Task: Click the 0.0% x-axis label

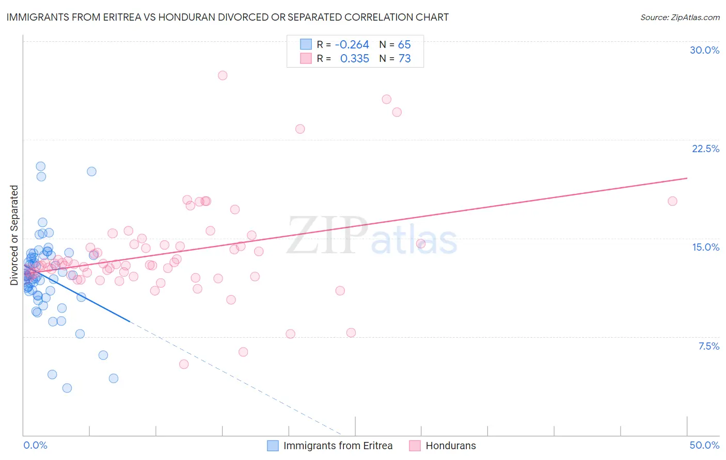Action: coord(36,445)
